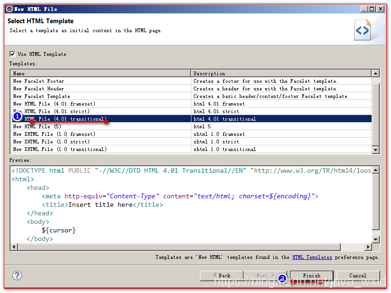Click preview horizontal scroll right arrow
The width and height of the screenshot is (391, 293).
point(368,247)
